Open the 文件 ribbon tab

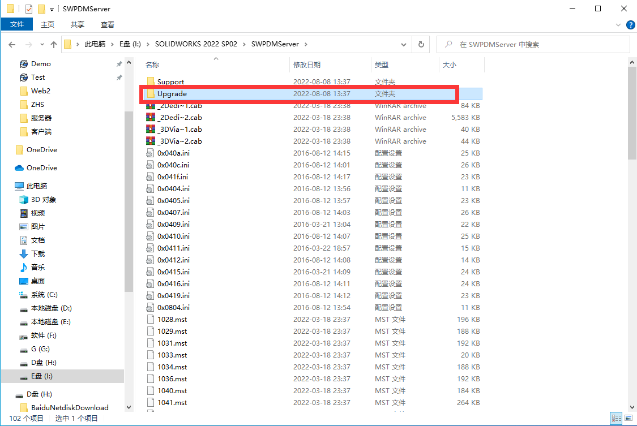[16, 24]
